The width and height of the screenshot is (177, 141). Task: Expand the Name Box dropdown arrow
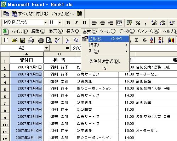46,48
